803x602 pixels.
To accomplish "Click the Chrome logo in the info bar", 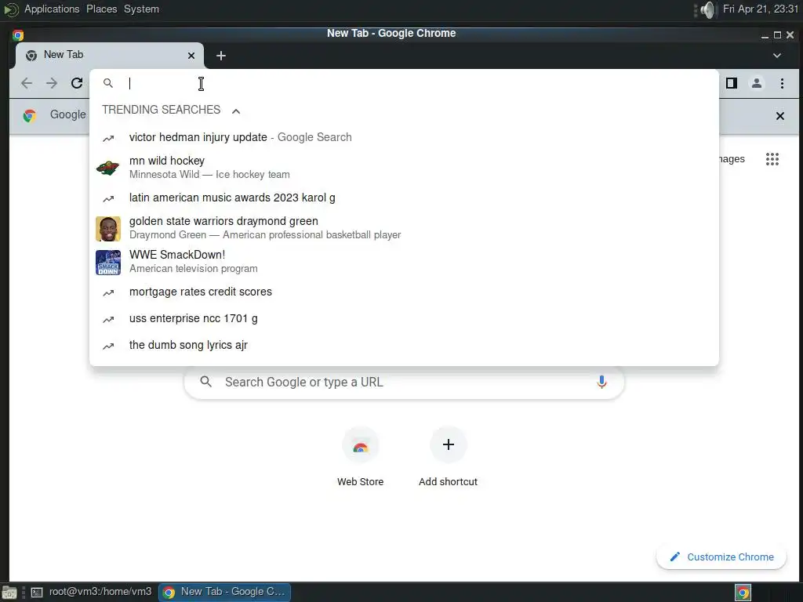I will point(30,116).
